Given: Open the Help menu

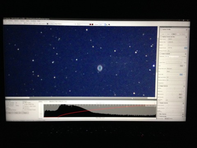Looking at the screenshot, I should pyautogui.click(x=39, y=21).
